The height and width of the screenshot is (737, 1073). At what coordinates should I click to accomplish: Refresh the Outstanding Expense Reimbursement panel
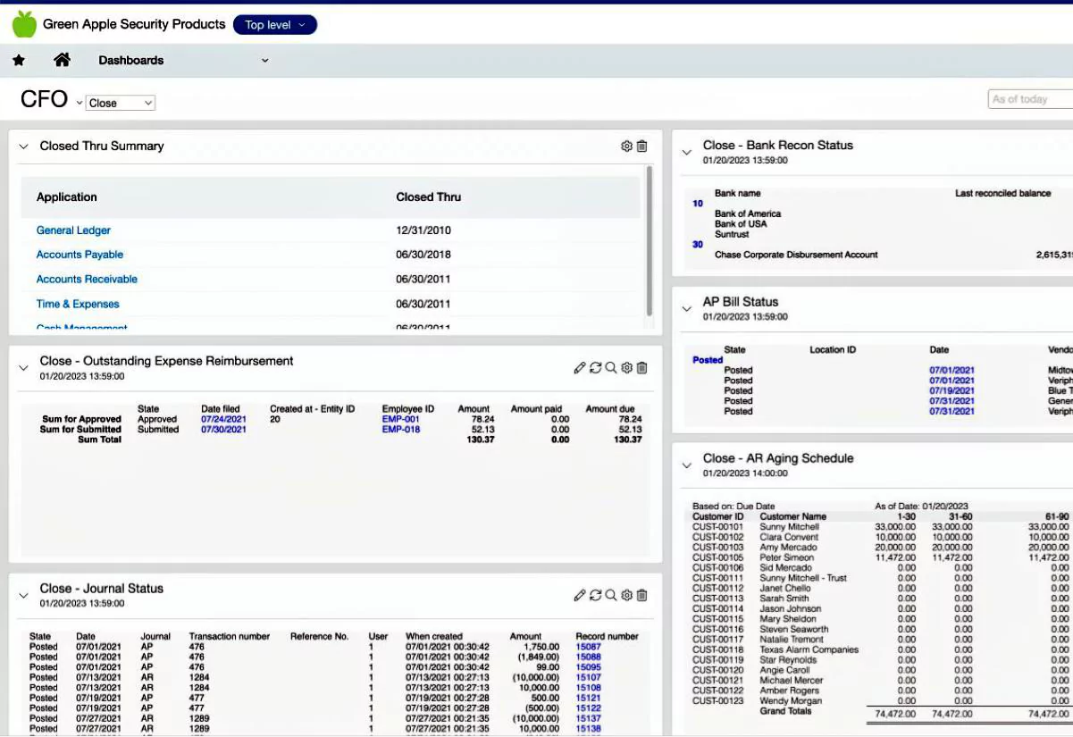pyautogui.click(x=595, y=368)
